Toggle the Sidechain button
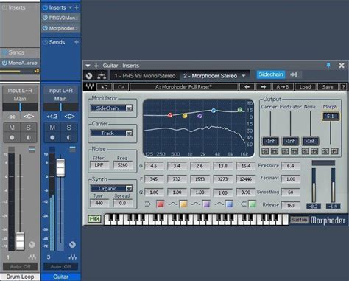349x281 pixels. pyautogui.click(x=271, y=74)
